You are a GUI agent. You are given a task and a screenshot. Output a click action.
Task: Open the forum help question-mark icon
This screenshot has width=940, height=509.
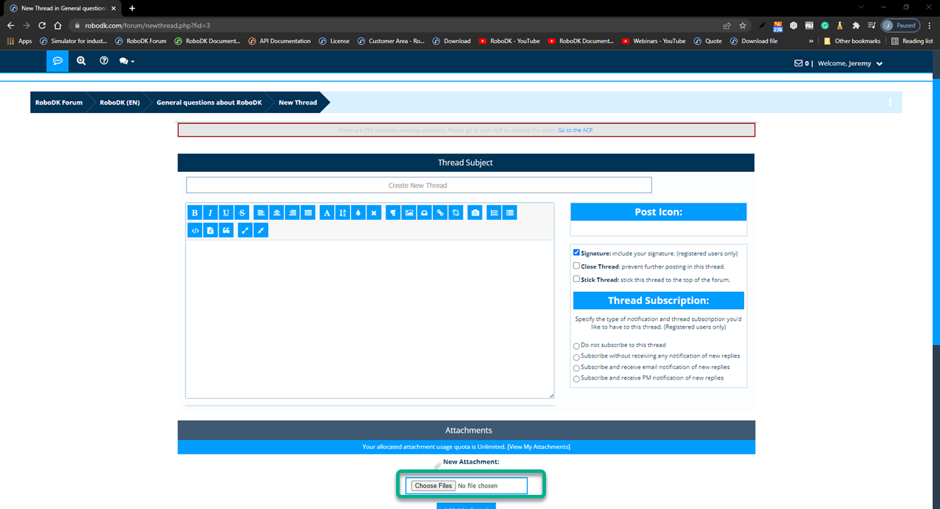tap(104, 61)
